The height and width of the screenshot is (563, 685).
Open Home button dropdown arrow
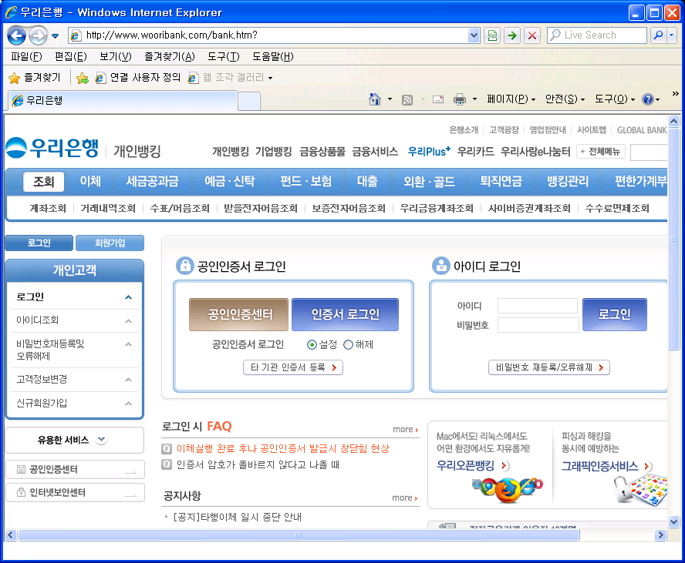390,99
